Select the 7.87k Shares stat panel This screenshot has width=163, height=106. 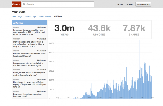click(134, 30)
